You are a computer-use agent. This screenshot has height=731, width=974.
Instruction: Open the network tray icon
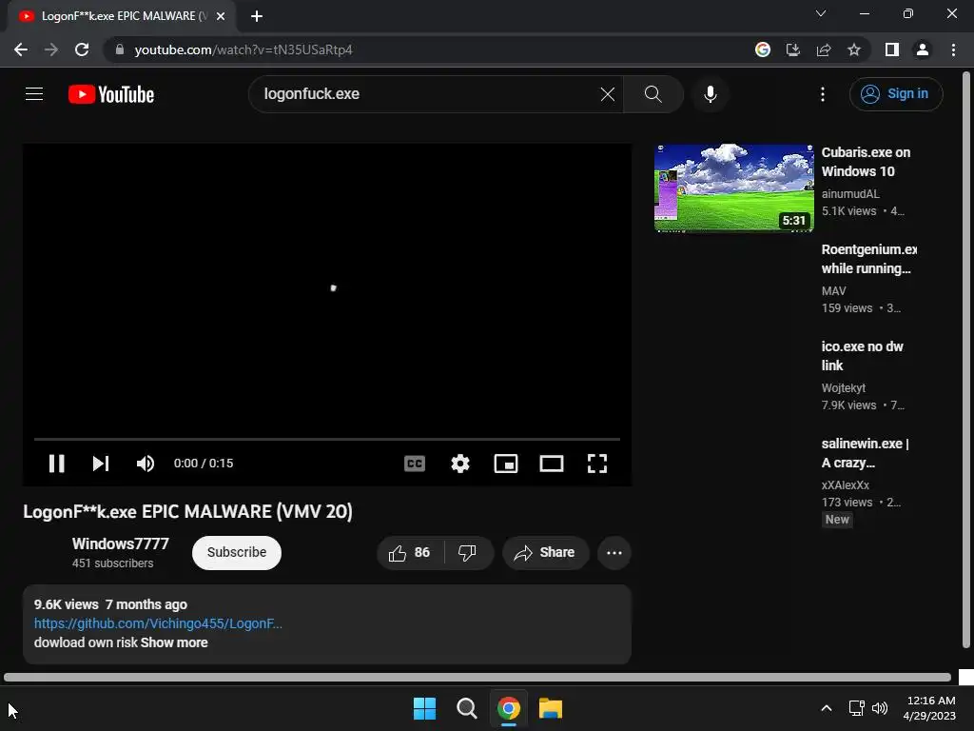(x=857, y=708)
